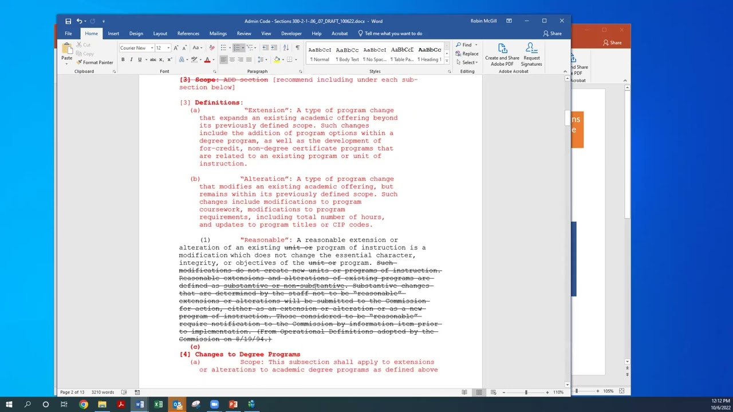Open the Change Case Aa dropdown
The width and height of the screenshot is (733, 412).
[x=198, y=48]
